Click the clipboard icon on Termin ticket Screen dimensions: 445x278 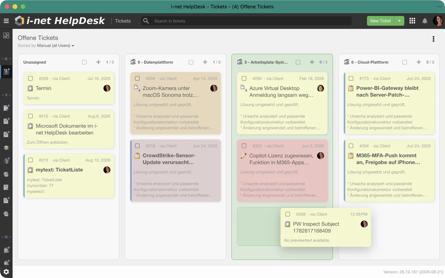pos(30,88)
